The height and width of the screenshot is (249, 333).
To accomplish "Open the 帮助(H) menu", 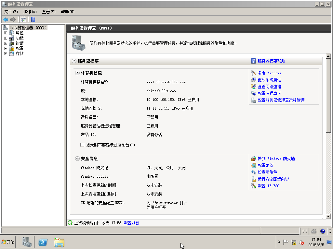I will coord(68,12).
